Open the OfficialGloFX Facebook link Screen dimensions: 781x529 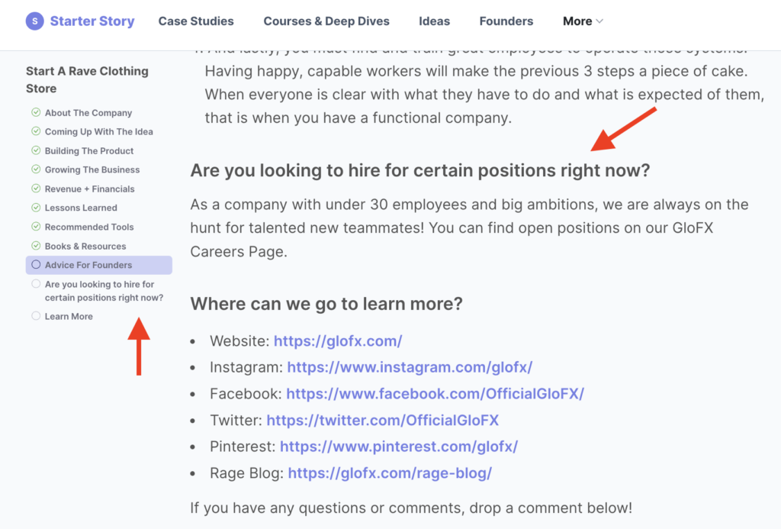[435, 394]
